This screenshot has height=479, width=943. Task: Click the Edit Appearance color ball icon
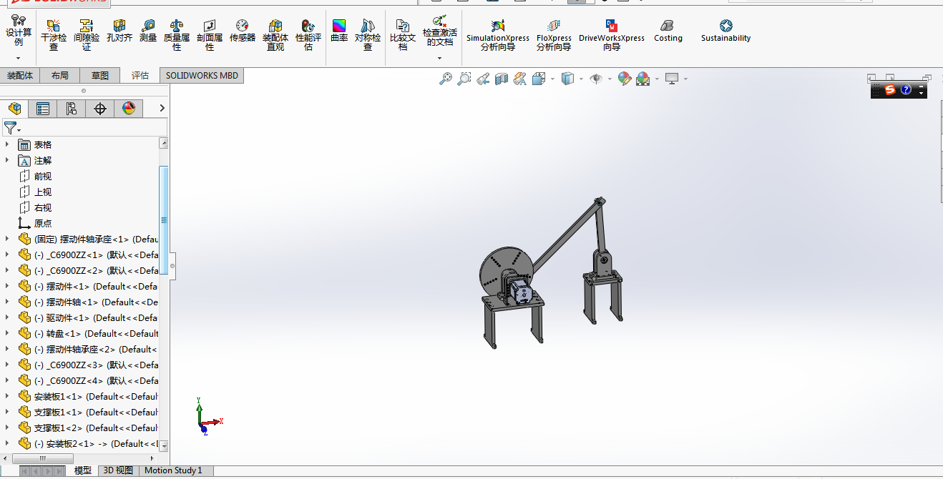[x=625, y=79]
